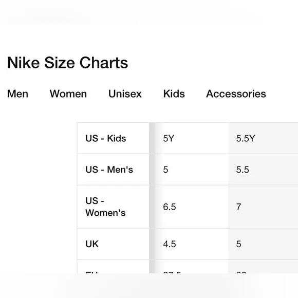Go to the Accessories tab
This screenshot has width=298, height=298.
pyautogui.click(x=236, y=94)
